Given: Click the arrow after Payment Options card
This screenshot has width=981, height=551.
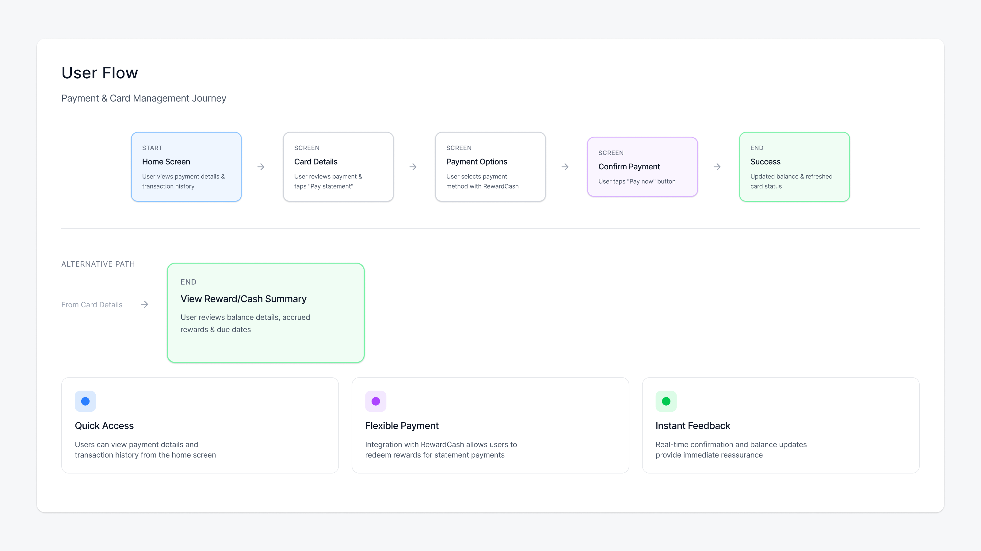Looking at the screenshot, I should pos(565,167).
